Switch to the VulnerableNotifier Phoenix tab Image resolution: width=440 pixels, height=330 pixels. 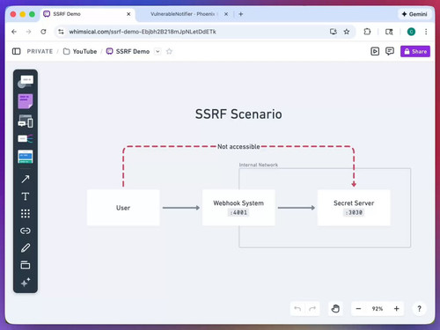(183, 14)
